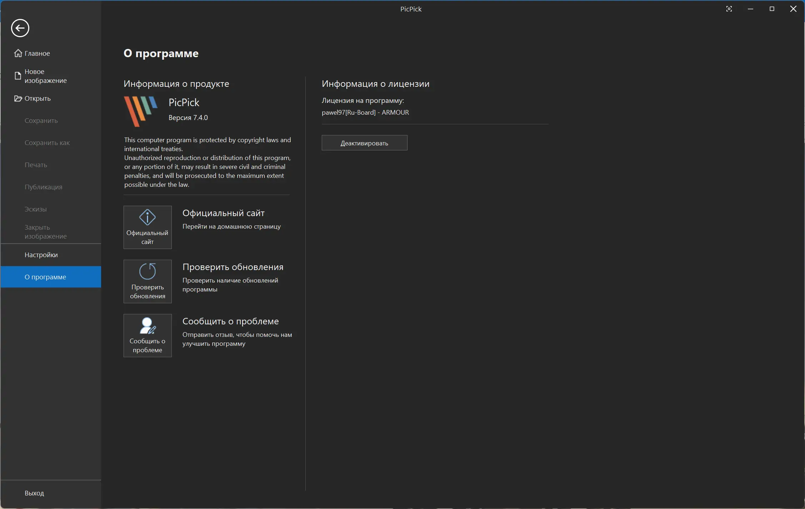The height and width of the screenshot is (509, 805).
Task: Click the Эскизы sidebar entry
Action: 35,209
